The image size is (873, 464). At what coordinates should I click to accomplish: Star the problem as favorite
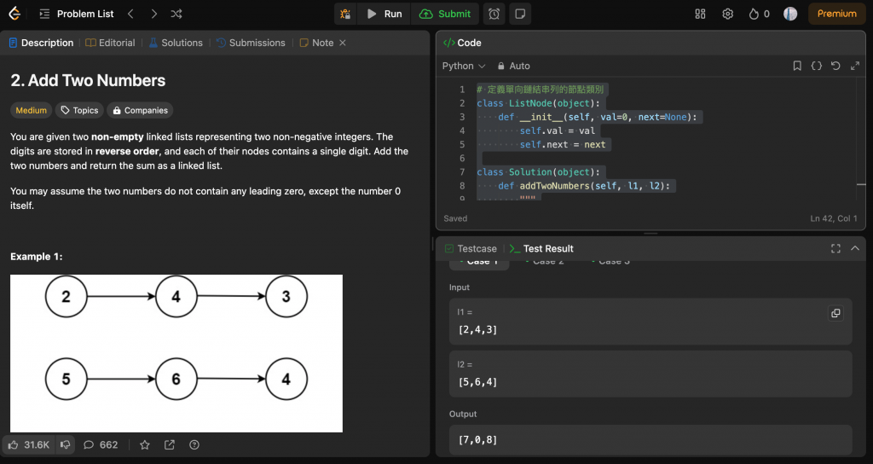pyautogui.click(x=145, y=444)
